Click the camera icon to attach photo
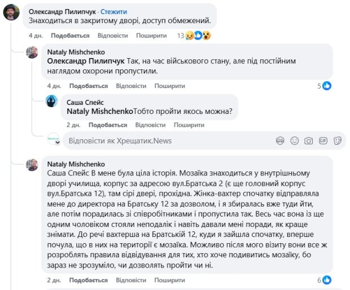 coord(309,140)
